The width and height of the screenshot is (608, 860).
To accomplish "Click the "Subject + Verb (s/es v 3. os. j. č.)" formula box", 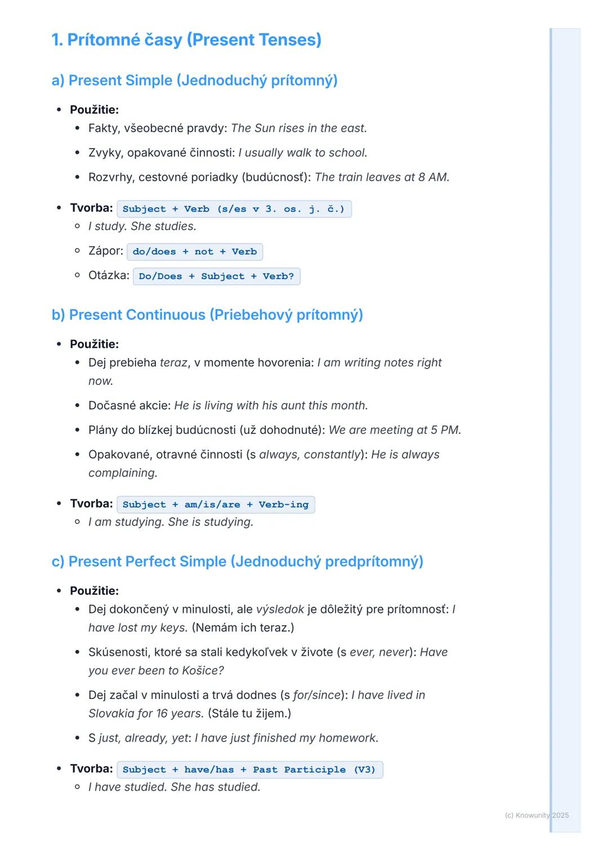I will point(234,209).
